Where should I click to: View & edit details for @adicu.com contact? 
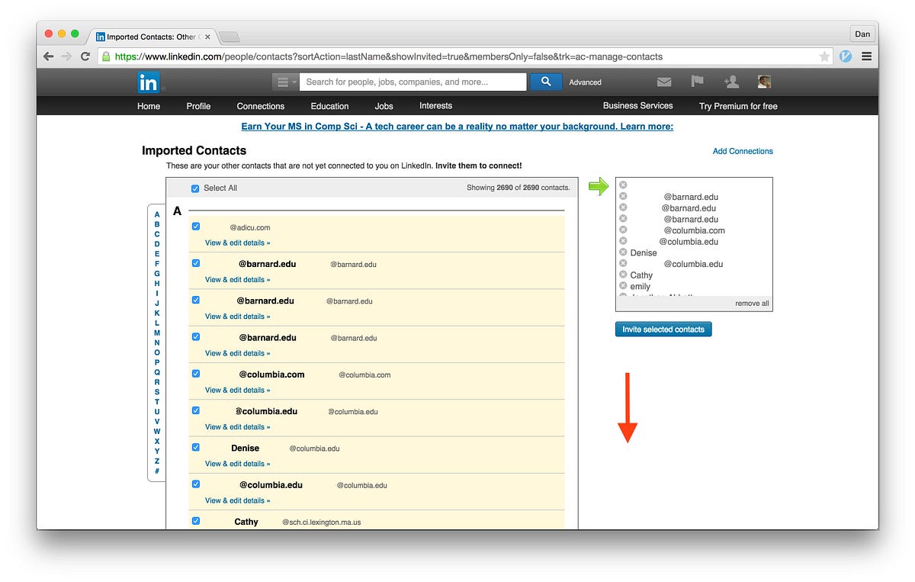click(237, 243)
